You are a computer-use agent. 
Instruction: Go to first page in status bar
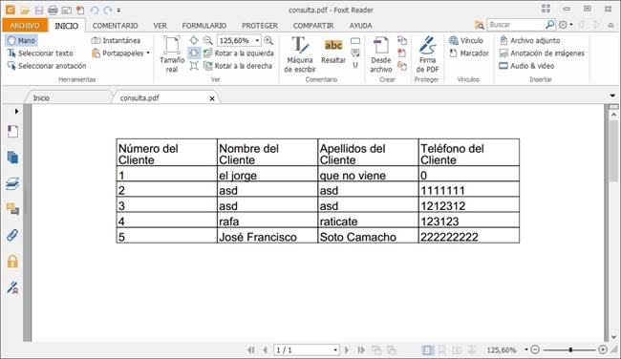coord(251,349)
